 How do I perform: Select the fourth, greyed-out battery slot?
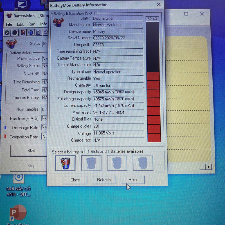pos(143,163)
